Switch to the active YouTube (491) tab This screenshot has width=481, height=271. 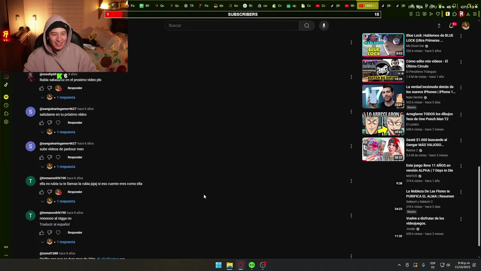[367, 6]
